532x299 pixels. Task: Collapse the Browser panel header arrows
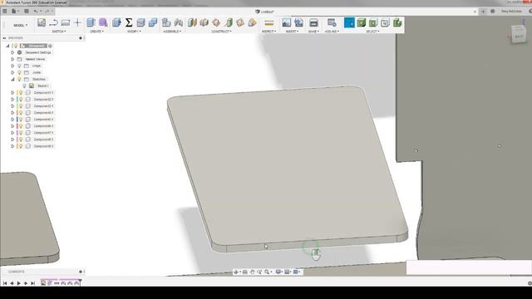(4, 38)
